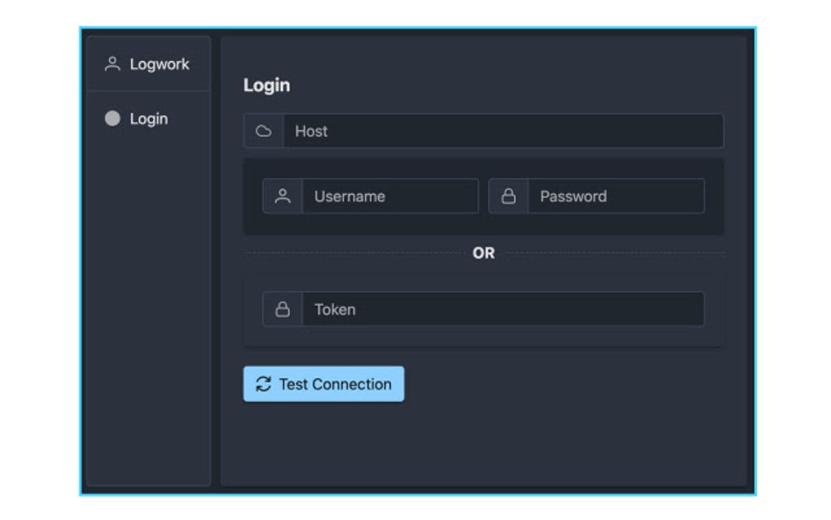Click the cloud icon beside Host field
The width and height of the screenshot is (831, 520).
point(264,130)
